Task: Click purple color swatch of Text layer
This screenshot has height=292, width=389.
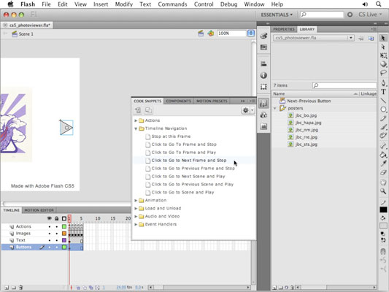Action: coord(64,240)
